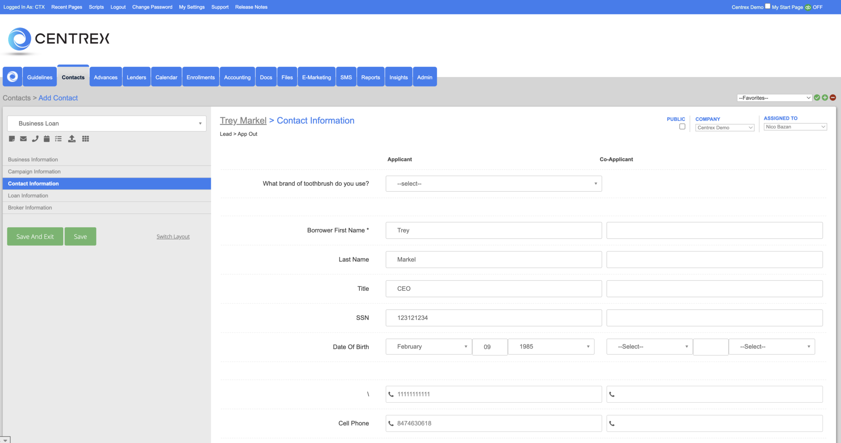This screenshot has height=443, width=841.
Task: Click inside the Cell Phone applicant field
Action: (493, 423)
